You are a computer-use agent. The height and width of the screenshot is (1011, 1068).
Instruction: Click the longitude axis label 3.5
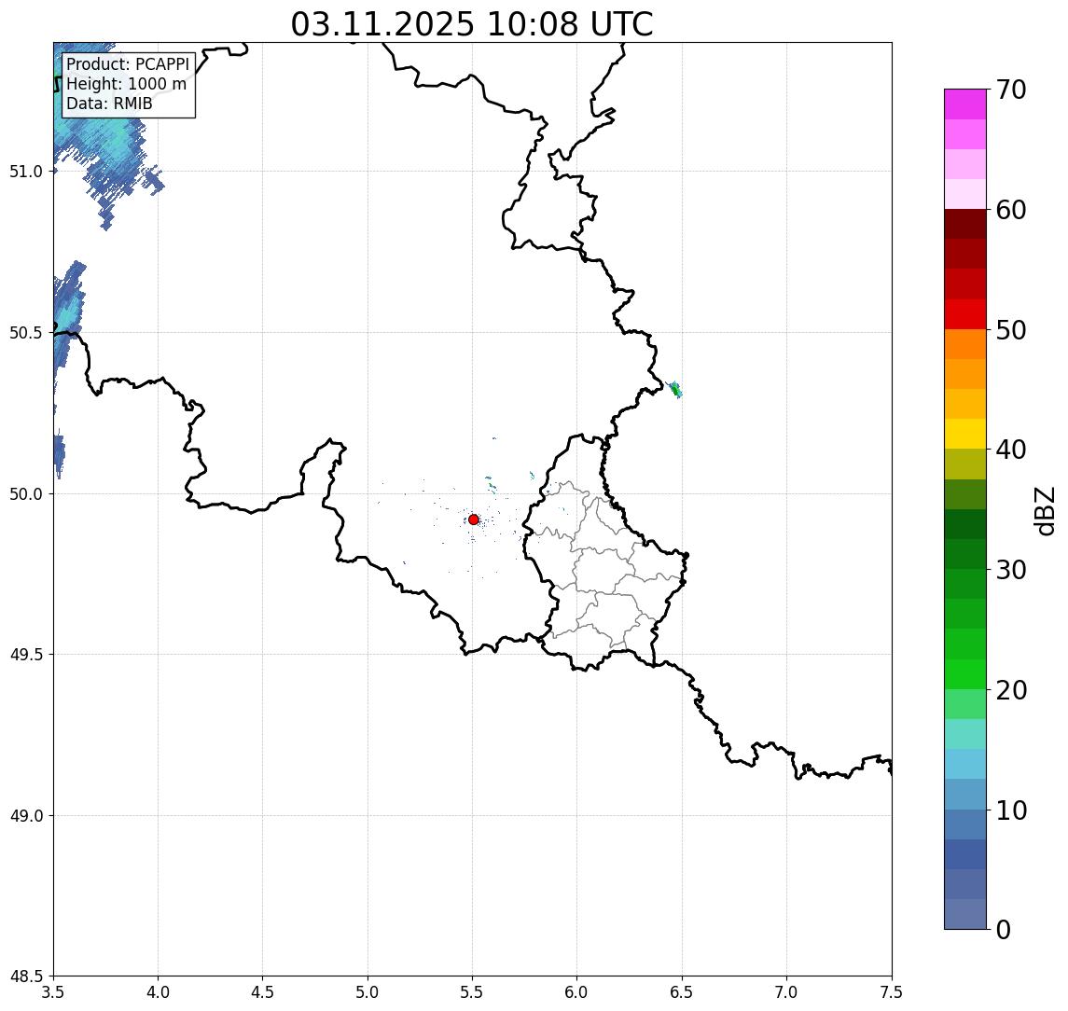click(x=53, y=992)
